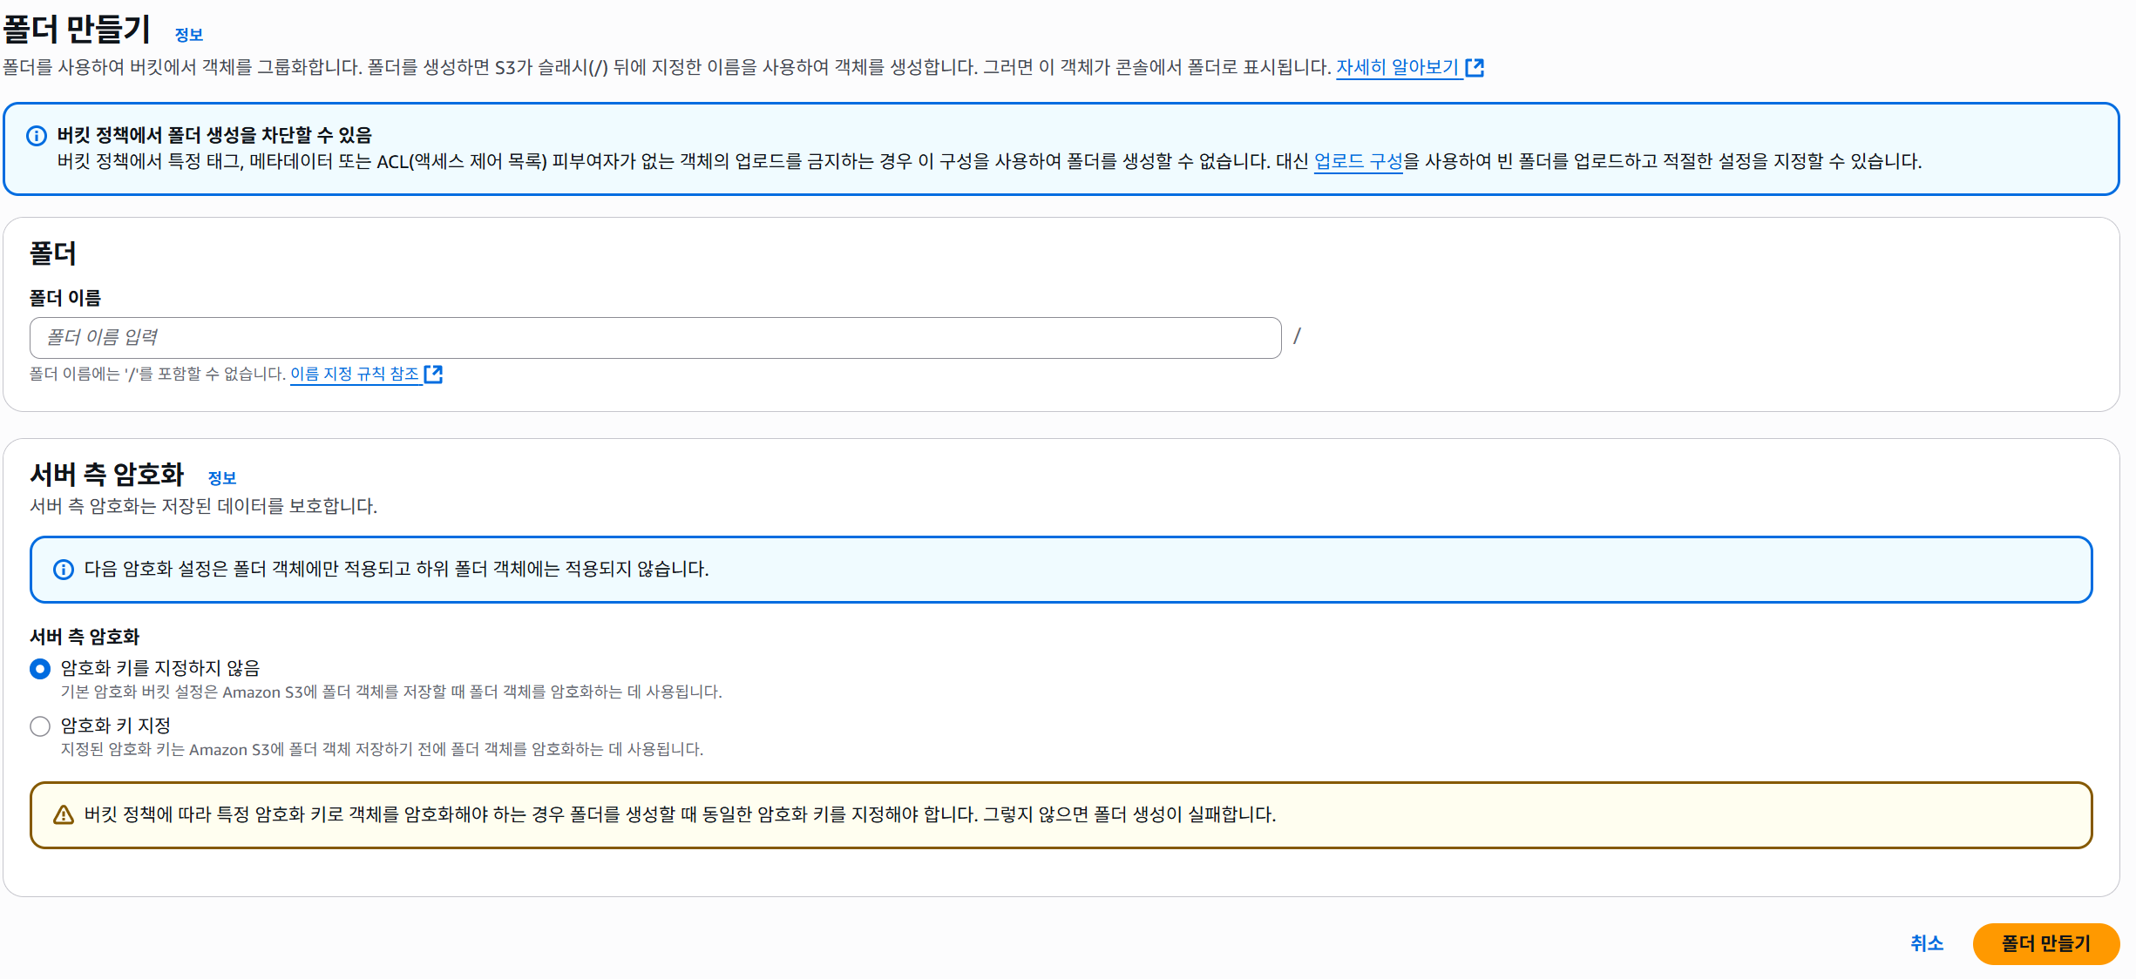Click info icon in encryption settings notice
Viewport: 2136px width, 979px height.
64,570
